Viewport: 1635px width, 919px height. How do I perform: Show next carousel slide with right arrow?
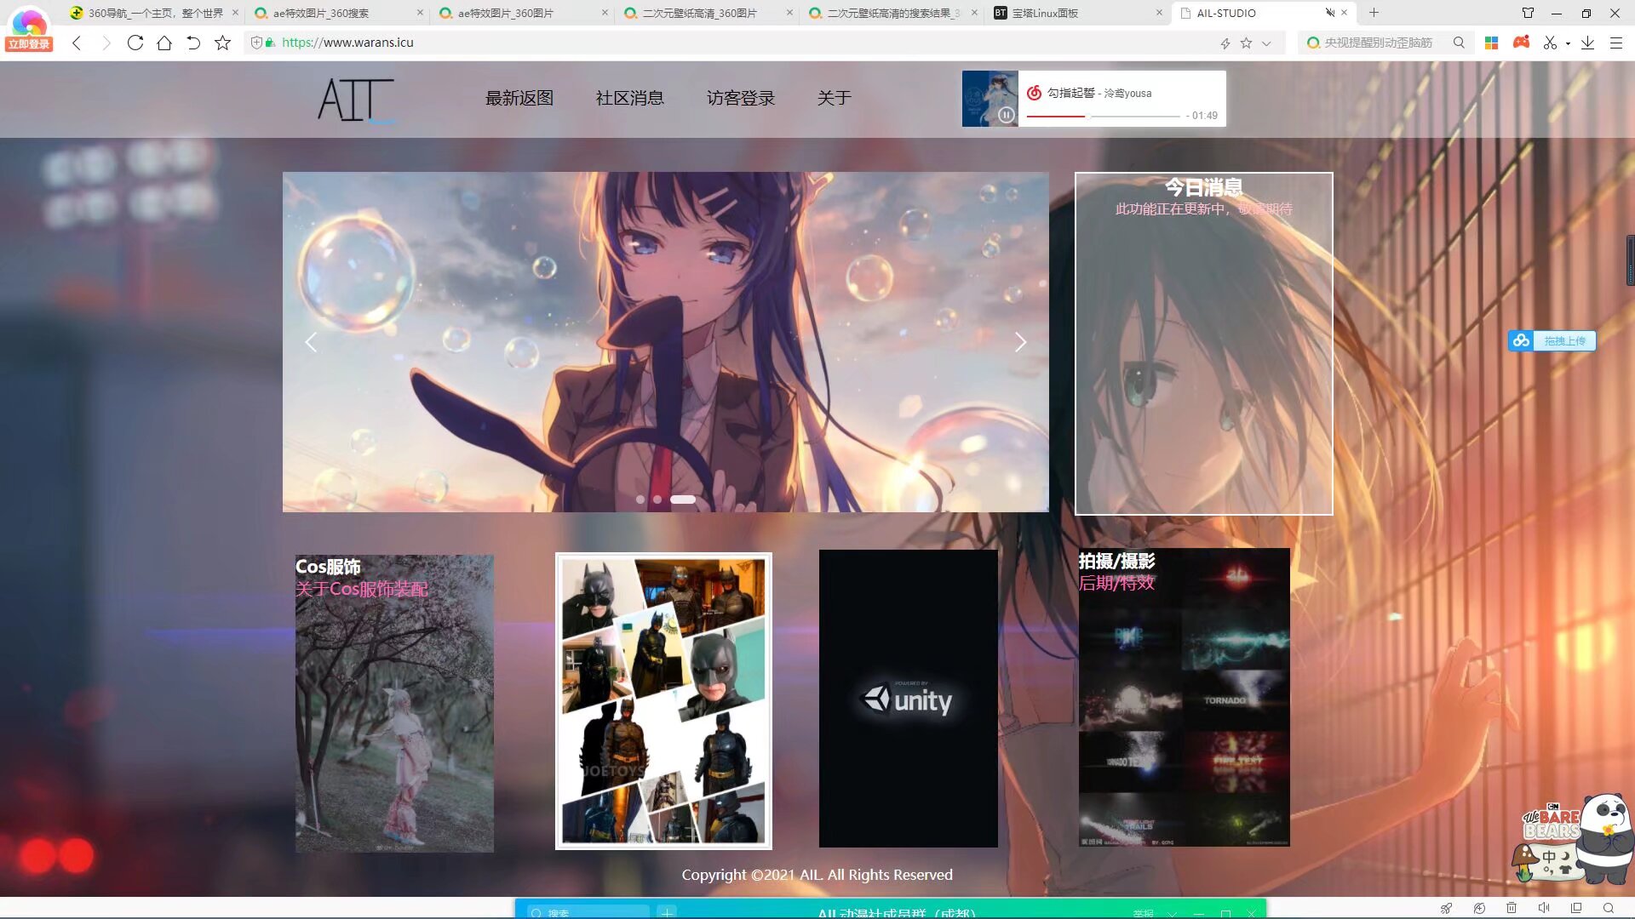pos(1020,342)
